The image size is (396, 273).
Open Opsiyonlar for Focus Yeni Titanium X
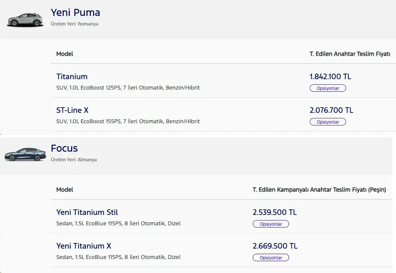point(271,257)
